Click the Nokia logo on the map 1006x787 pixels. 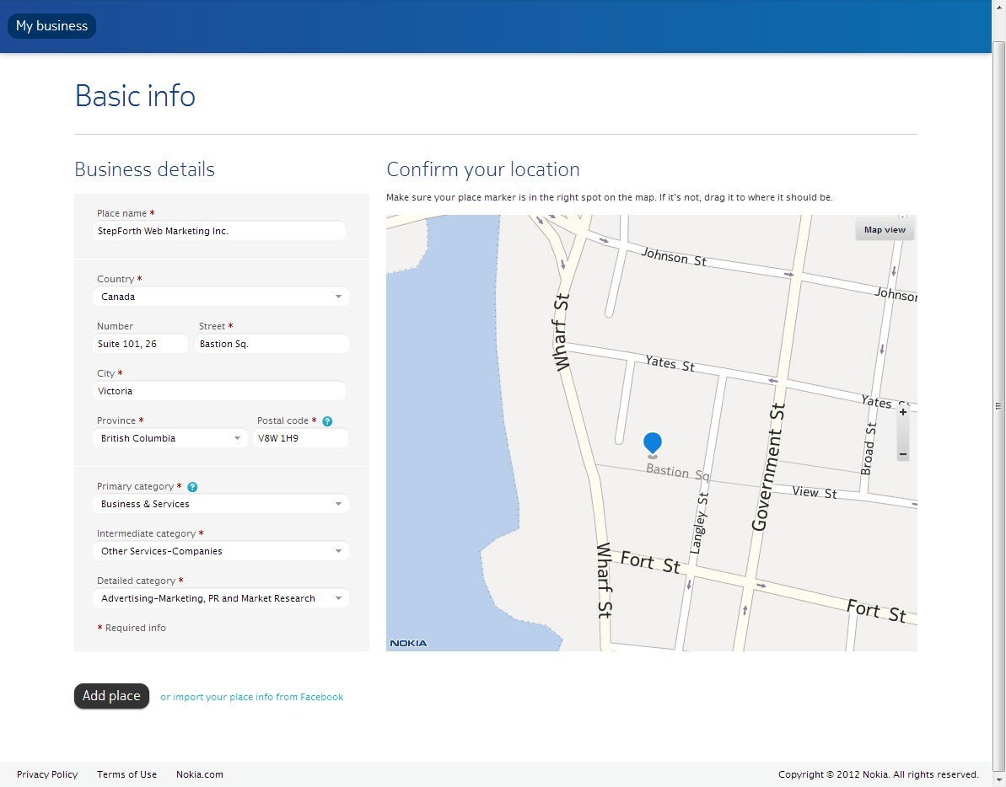(x=409, y=643)
